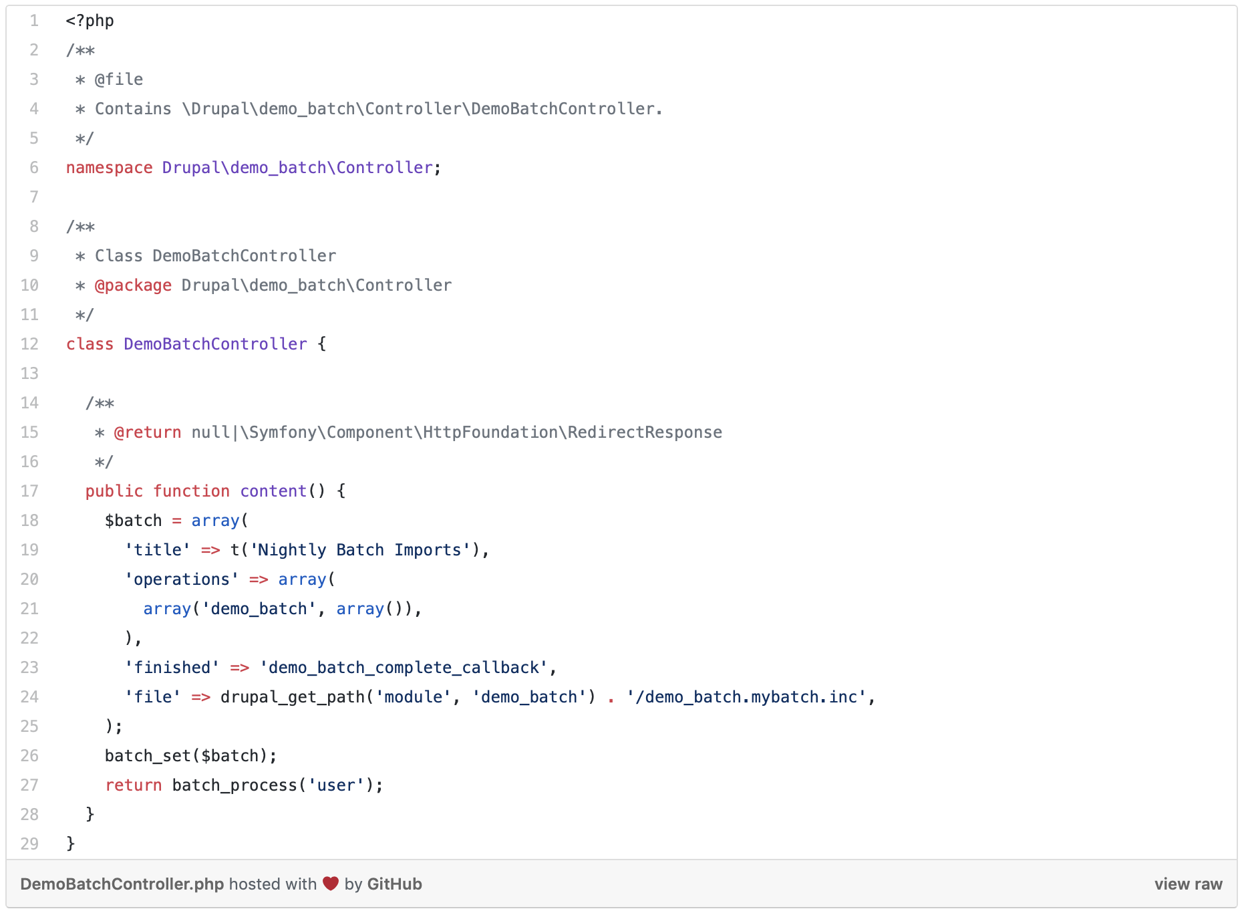Image resolution: width=1244 pixels, height=913 pixels.
Task: Click line number 29 at closing brace
Action: [x=30, y=844]
